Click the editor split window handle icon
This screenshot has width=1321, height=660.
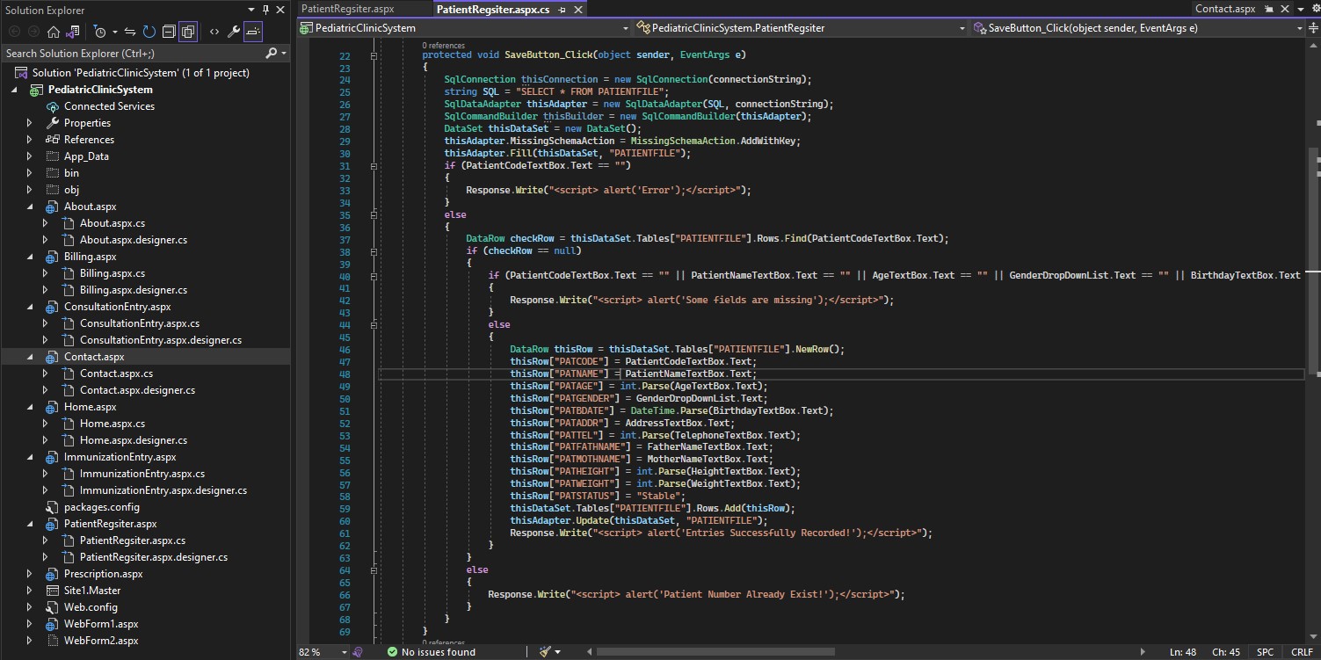(1313, 28)
